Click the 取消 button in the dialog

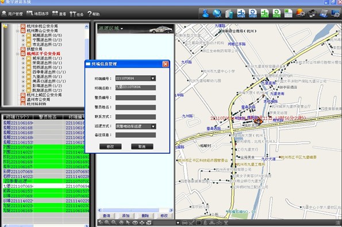tap(142, 147)
